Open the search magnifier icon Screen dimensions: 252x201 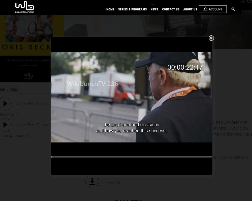[x=233, y=9]
